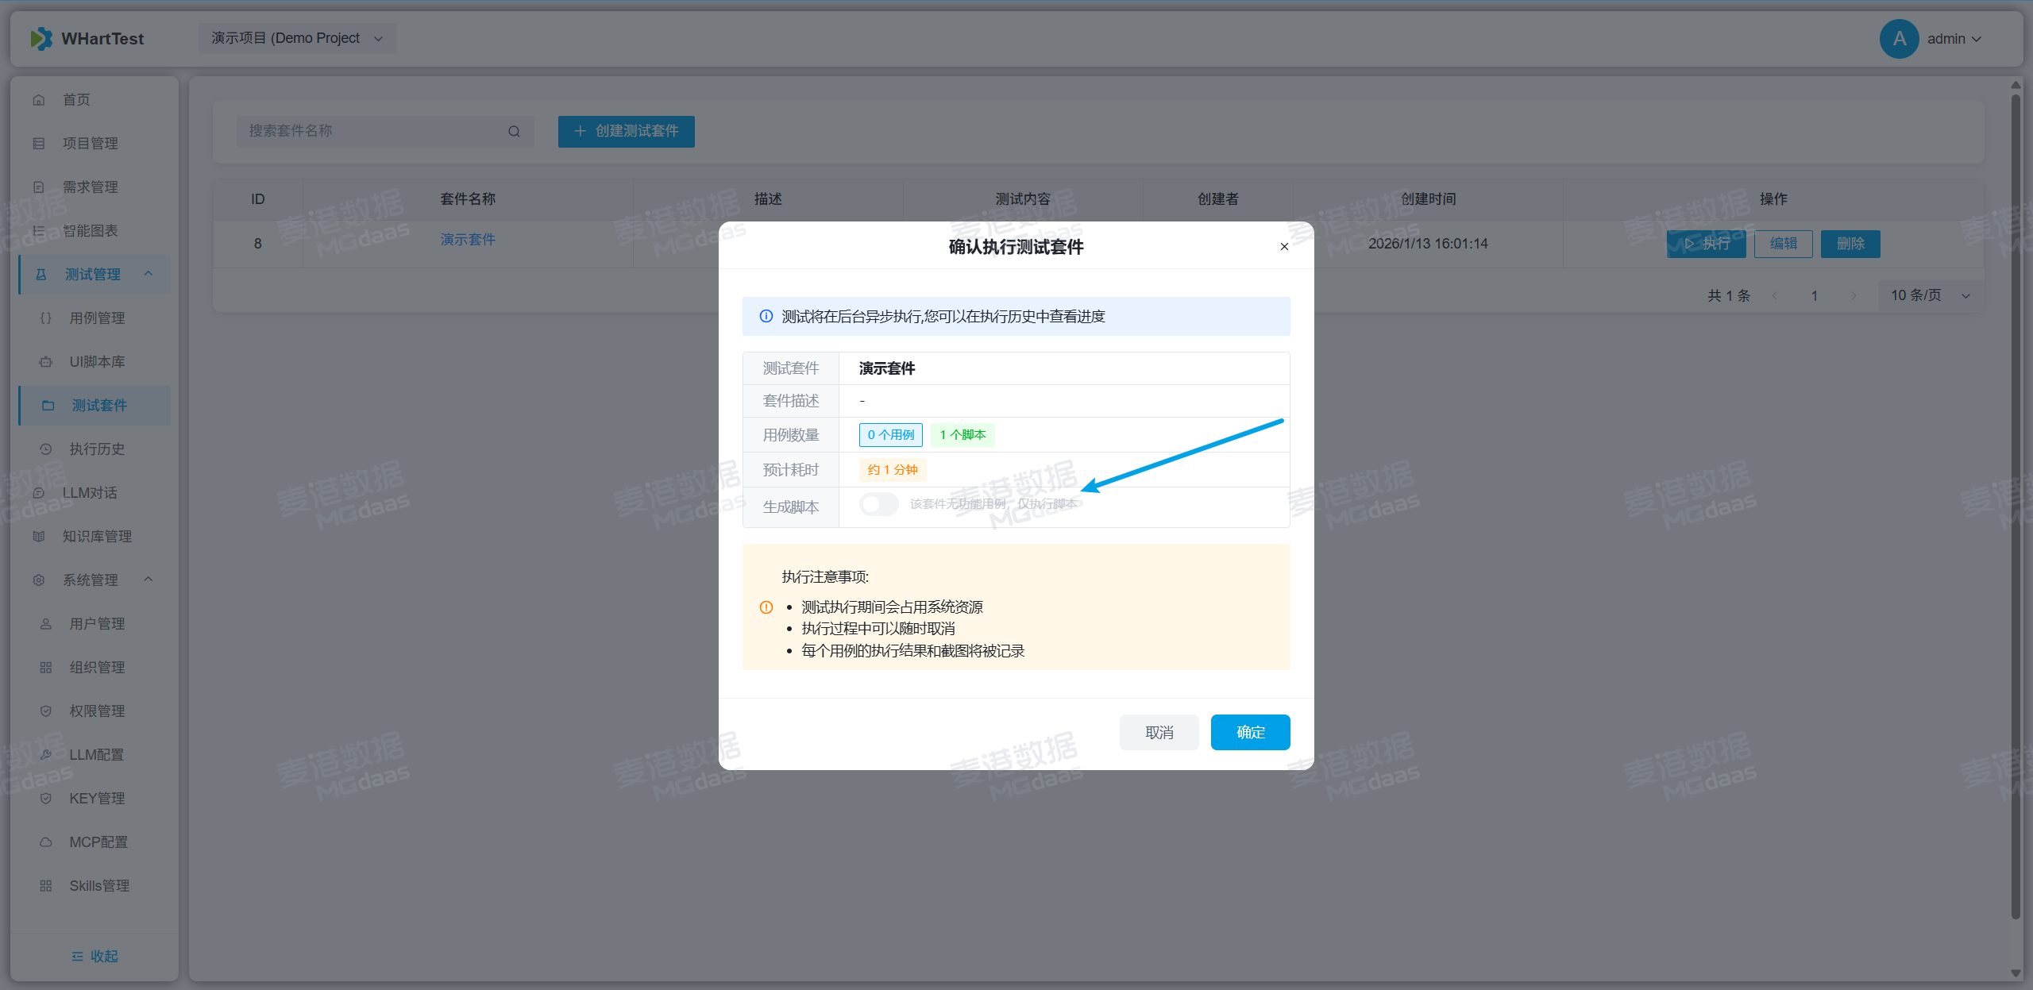Click the UI脚本库 robot icon
This screenshot has height=990, width=2033.
46,362
